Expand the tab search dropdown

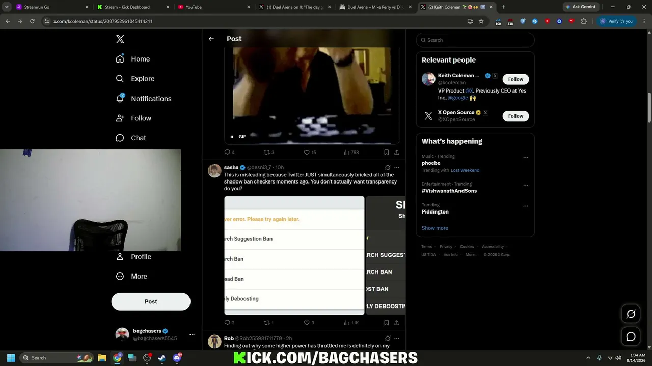[7, 7]
